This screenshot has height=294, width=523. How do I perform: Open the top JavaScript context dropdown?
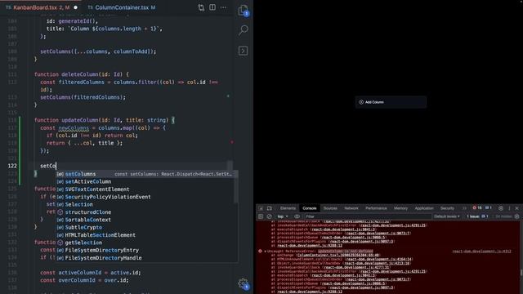[x=283, y=216]
